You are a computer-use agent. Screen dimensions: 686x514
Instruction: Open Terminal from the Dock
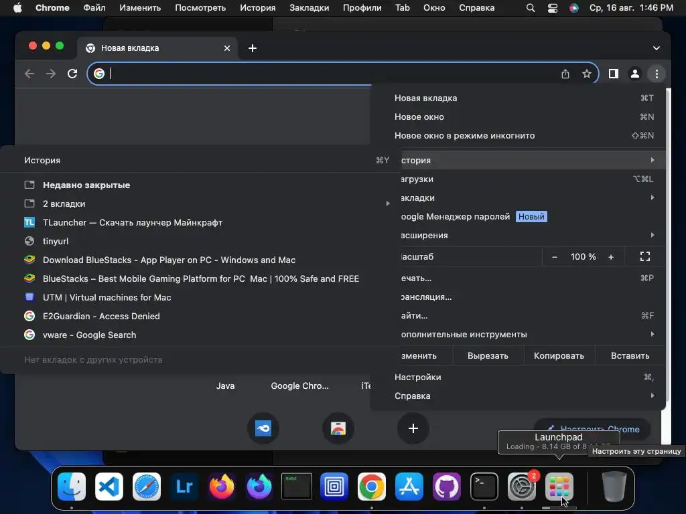[x=484, y=486]
